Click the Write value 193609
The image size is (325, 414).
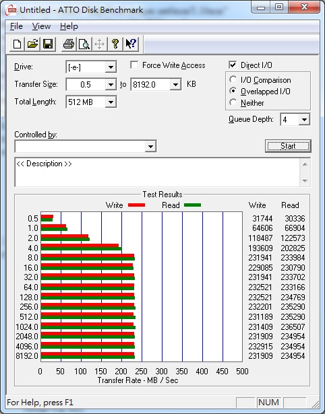pos(260,248)
